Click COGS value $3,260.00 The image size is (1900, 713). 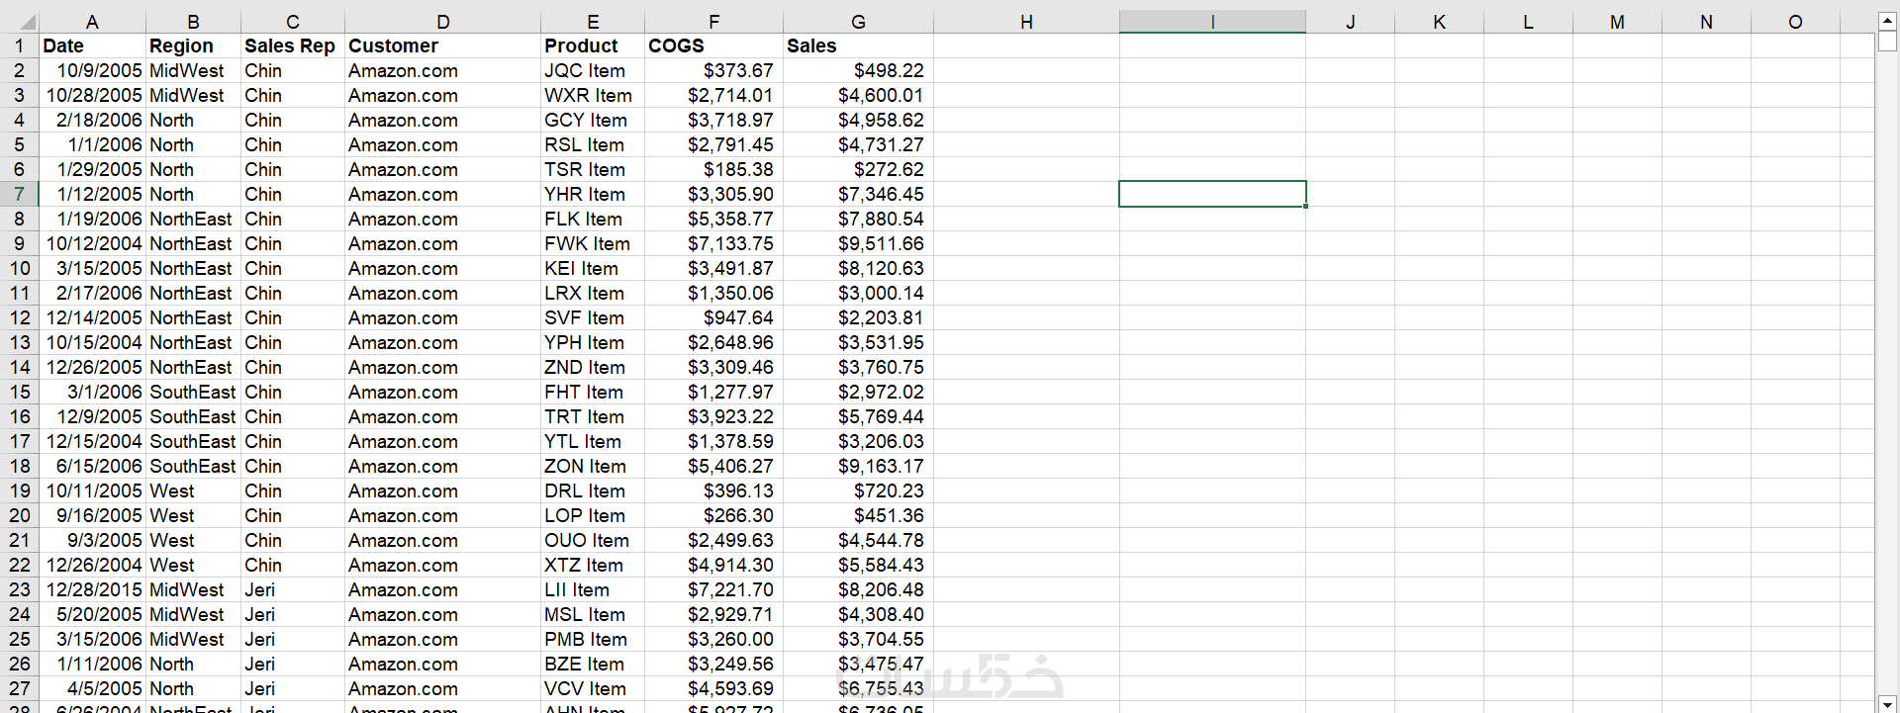pyautogui.click(x=713, y=639)
